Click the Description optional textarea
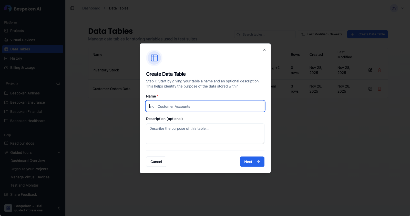The image size is (410, 216). [x=205, y=134]
